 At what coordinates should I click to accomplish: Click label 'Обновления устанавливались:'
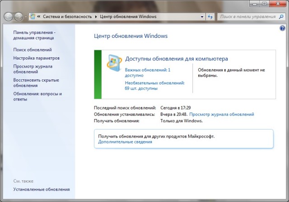(125, 114)
